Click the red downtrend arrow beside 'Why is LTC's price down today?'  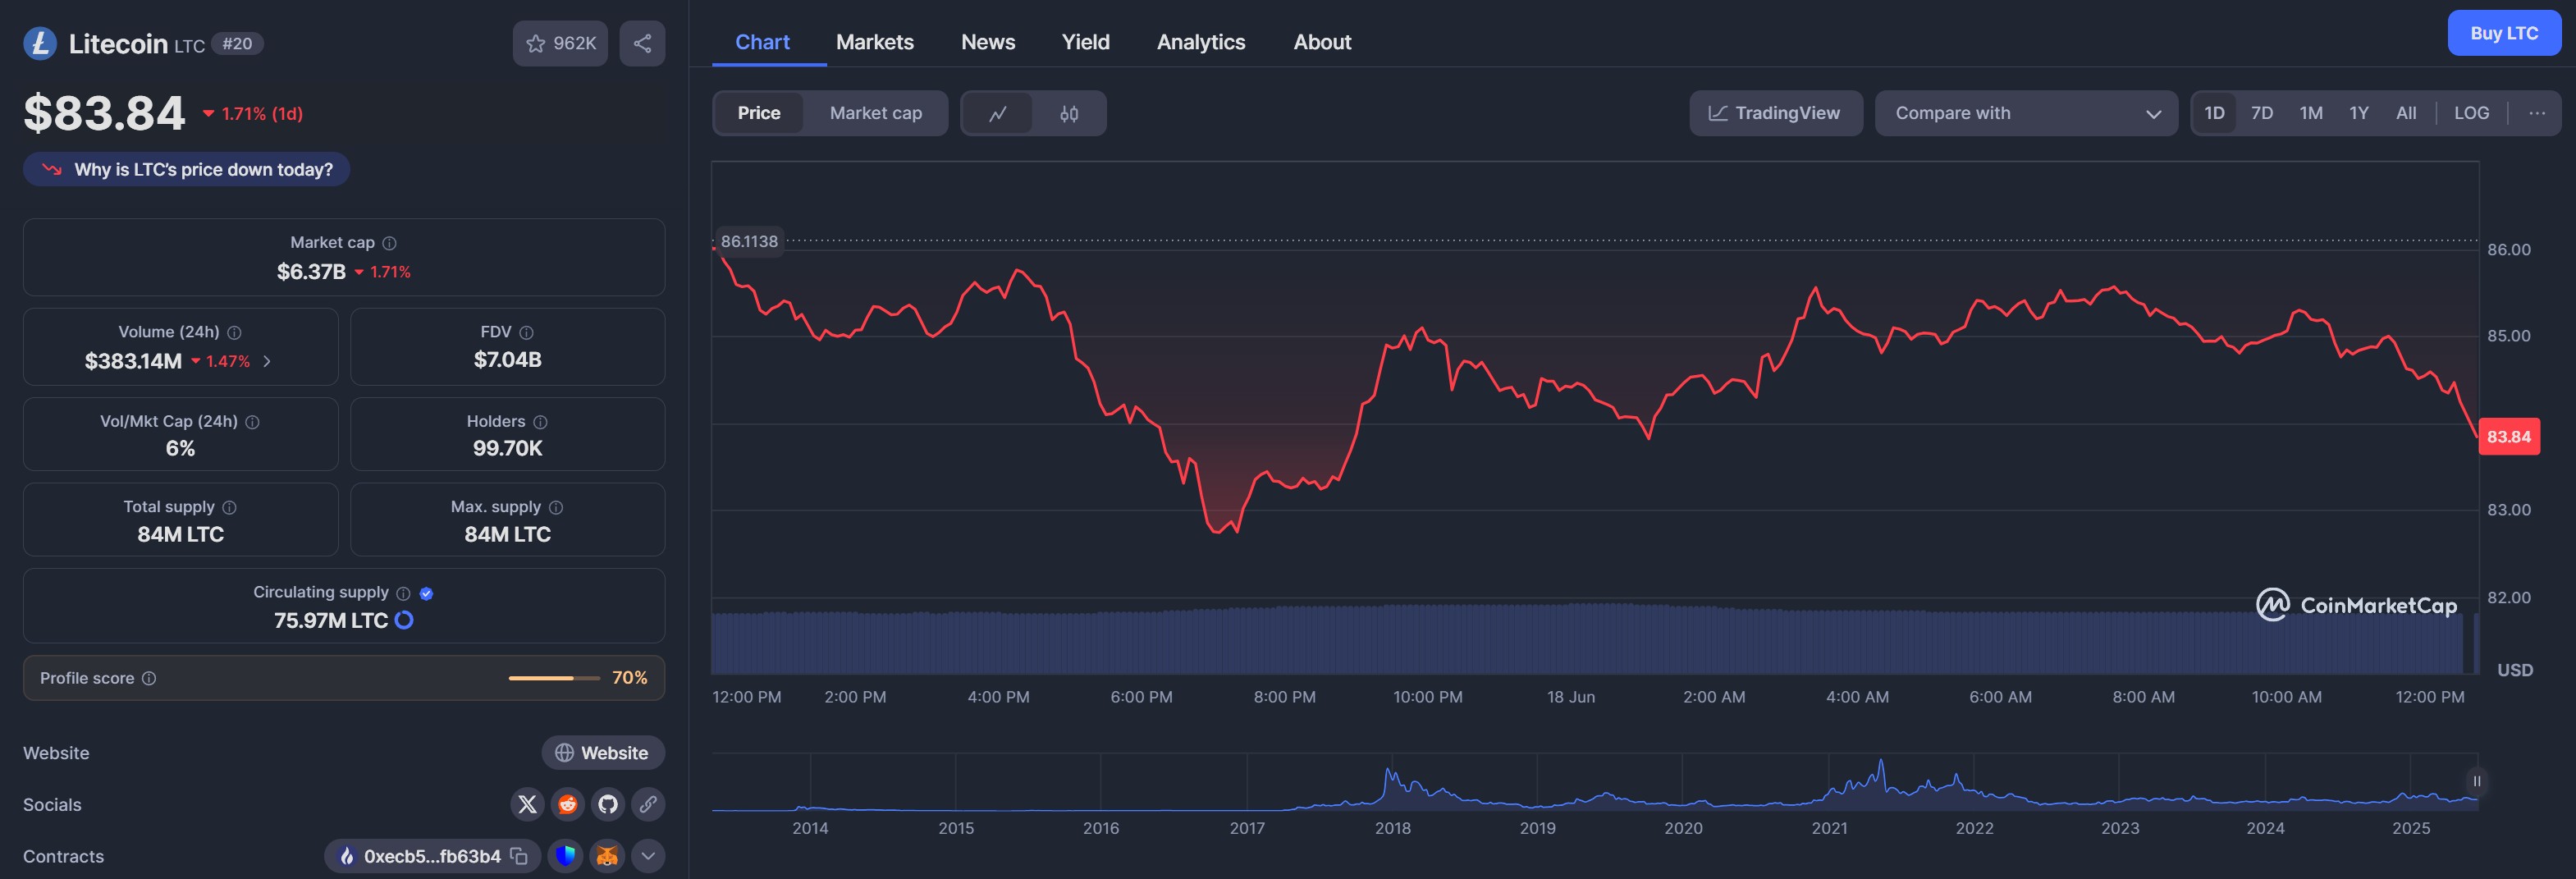click(51, 169)
